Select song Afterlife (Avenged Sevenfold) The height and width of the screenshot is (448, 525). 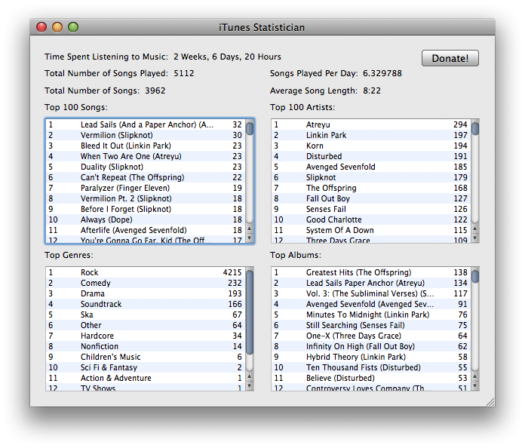[x=146, y=230]
